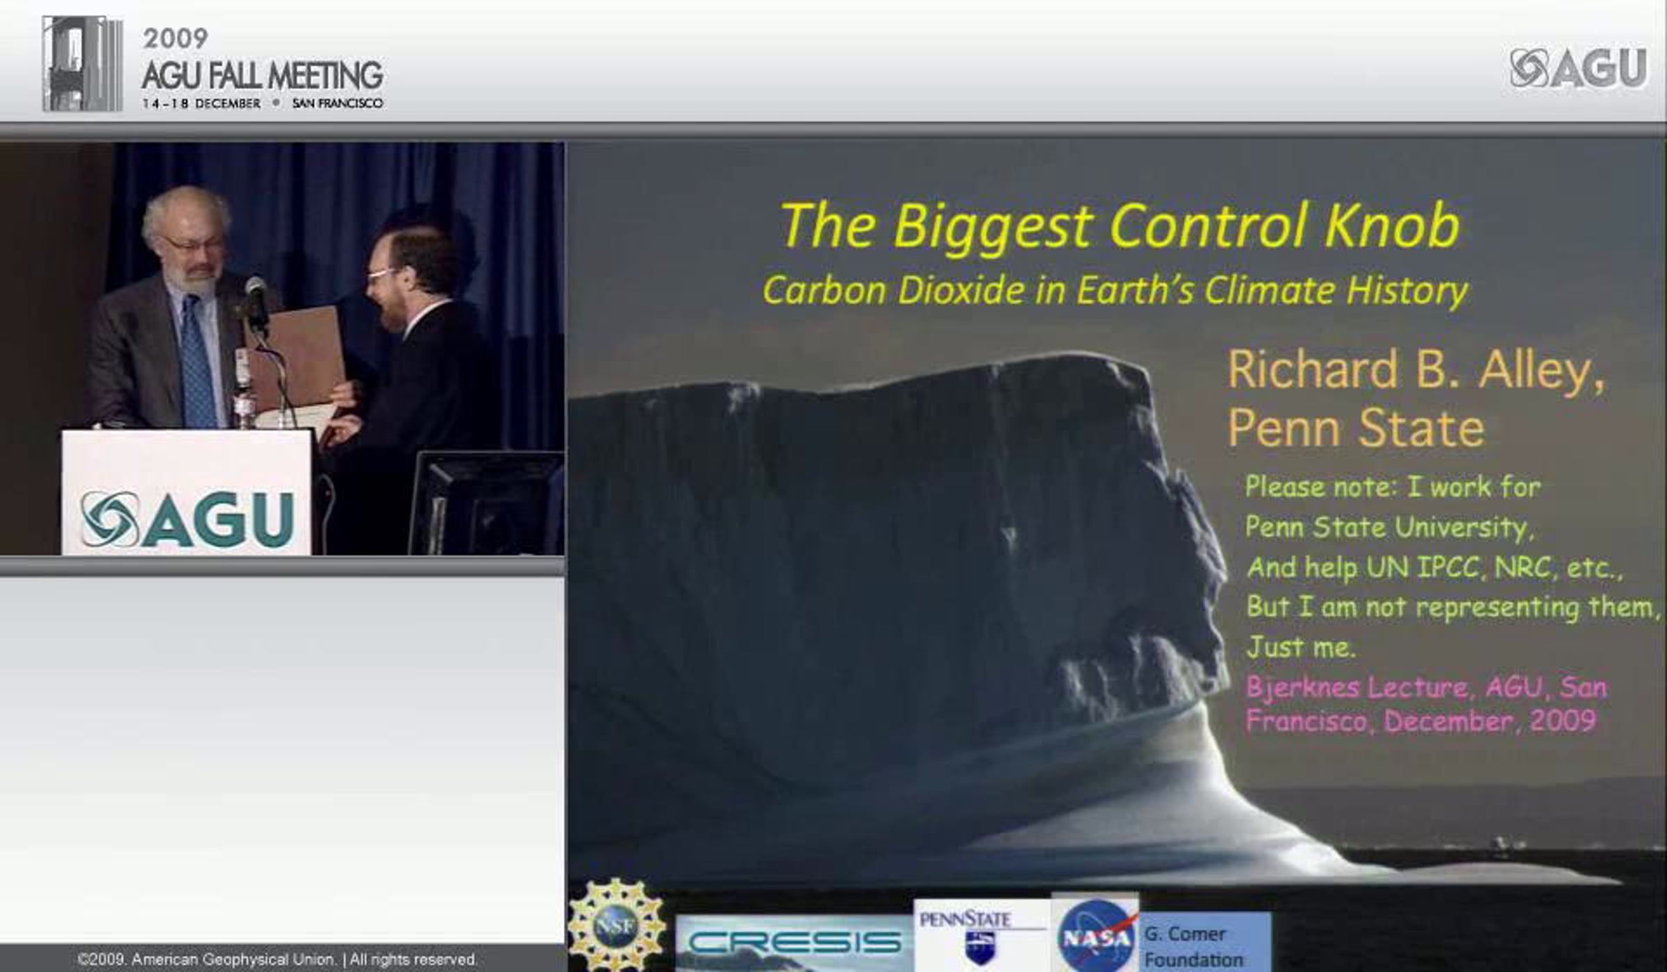
Task: Click the American Geophysical Union copyright notice
Action: click(x=278, y=960)
